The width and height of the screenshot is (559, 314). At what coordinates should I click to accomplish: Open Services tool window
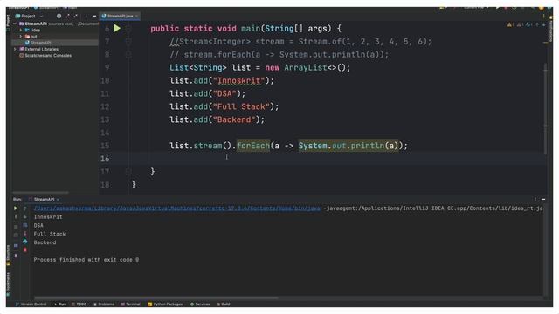point(200,304)
